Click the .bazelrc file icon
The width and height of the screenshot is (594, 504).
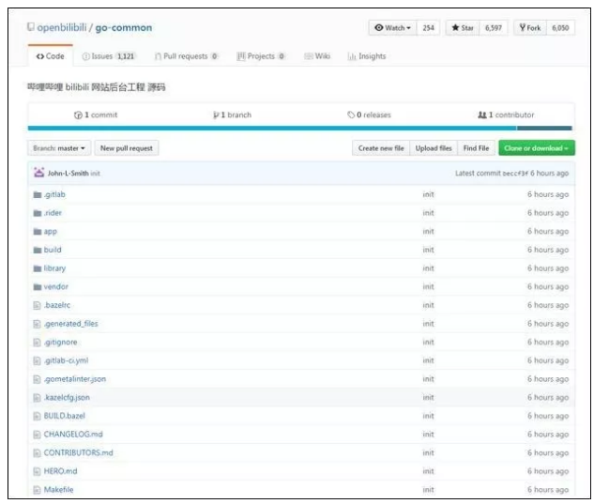click(38, 305)
